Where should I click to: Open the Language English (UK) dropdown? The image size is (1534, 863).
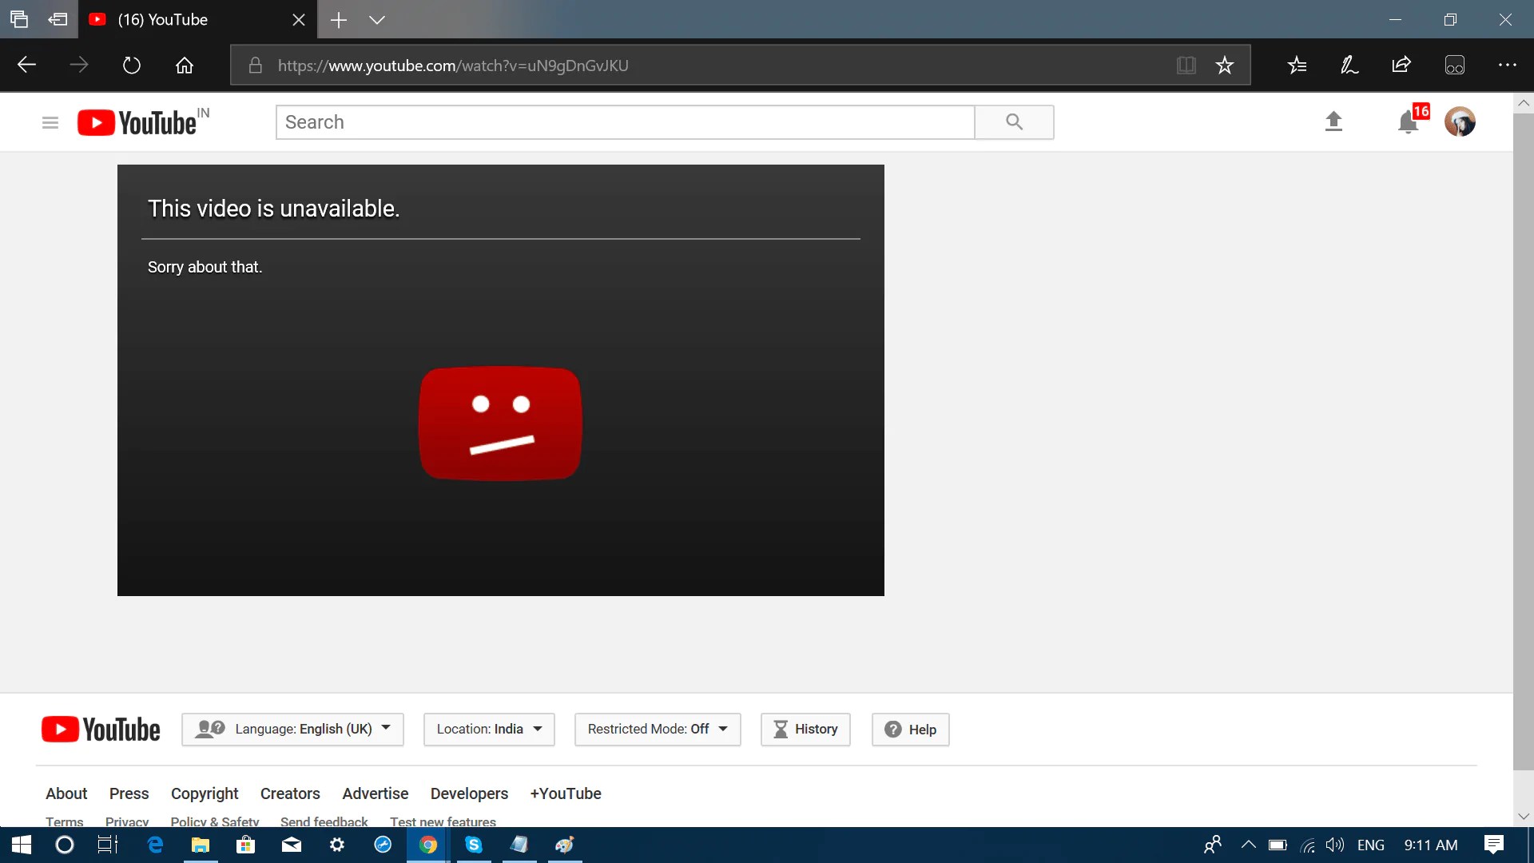click(292, 729)
